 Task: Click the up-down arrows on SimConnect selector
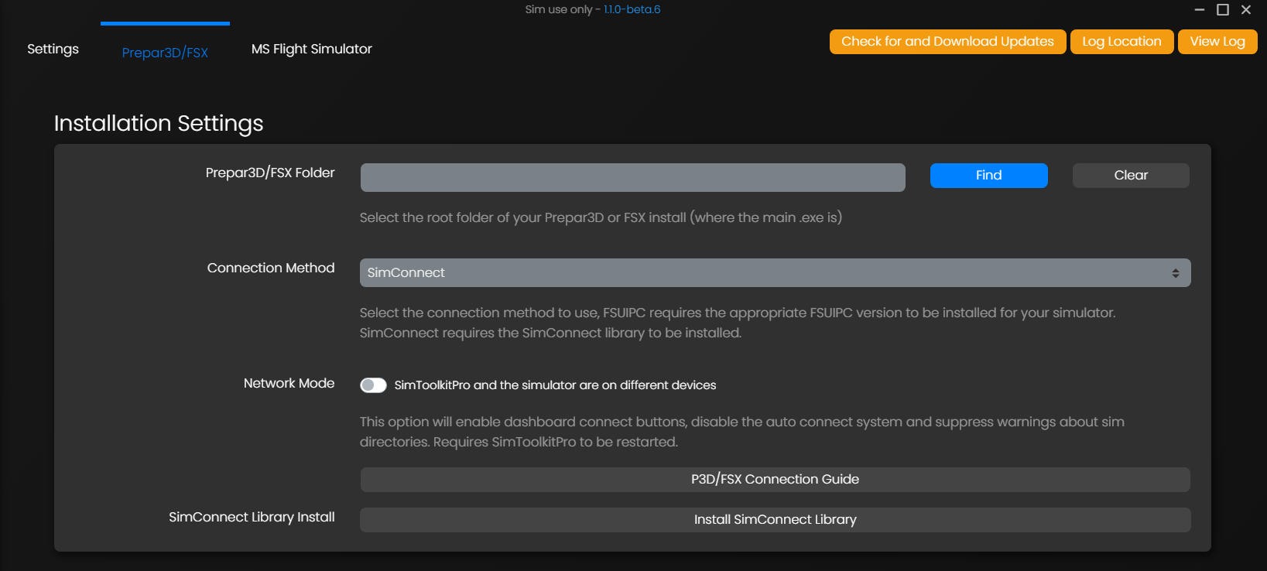click(1175, 273)
